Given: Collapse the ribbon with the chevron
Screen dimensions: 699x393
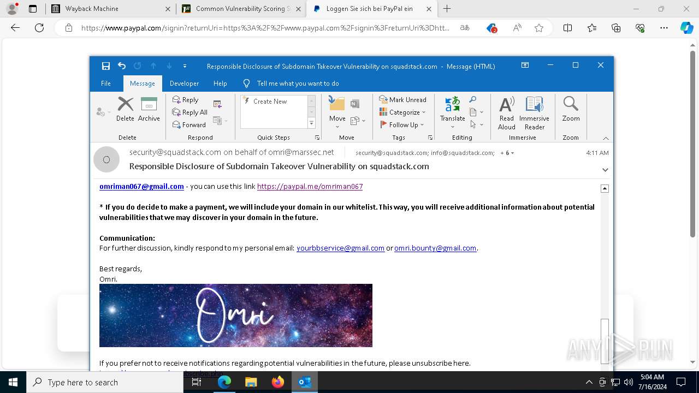Looking at the screenshot, I should 606,138.
